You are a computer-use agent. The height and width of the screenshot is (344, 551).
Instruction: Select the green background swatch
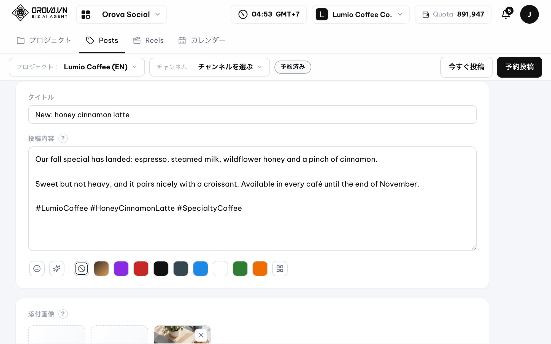click(x=240, y=268)
